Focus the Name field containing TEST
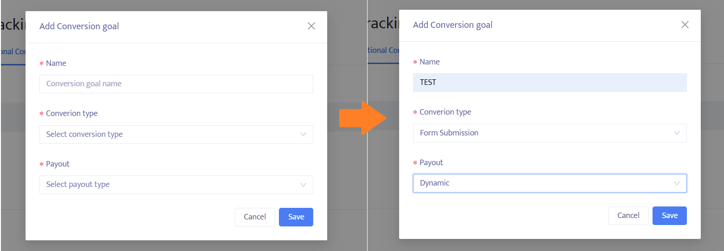This screenshot has height=251, width=724. click(x=549, y=83)
